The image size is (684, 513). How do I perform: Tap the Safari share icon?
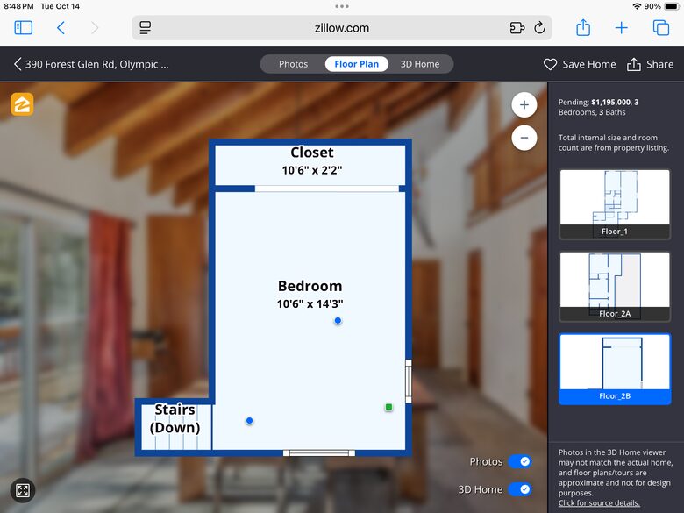pyautogui.click(x=583, y=28)
